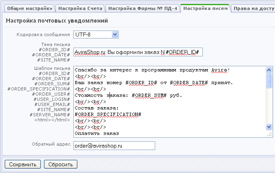Click the 'Оплатить заказ' line in template
Viewport: 275px width, 173px height.
click(97, 134)
